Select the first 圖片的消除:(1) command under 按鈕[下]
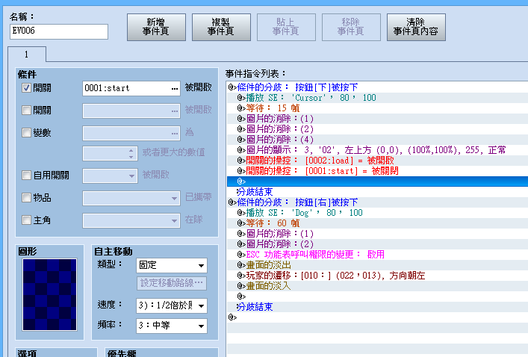The image size is (528, 357). coord(377,119)
